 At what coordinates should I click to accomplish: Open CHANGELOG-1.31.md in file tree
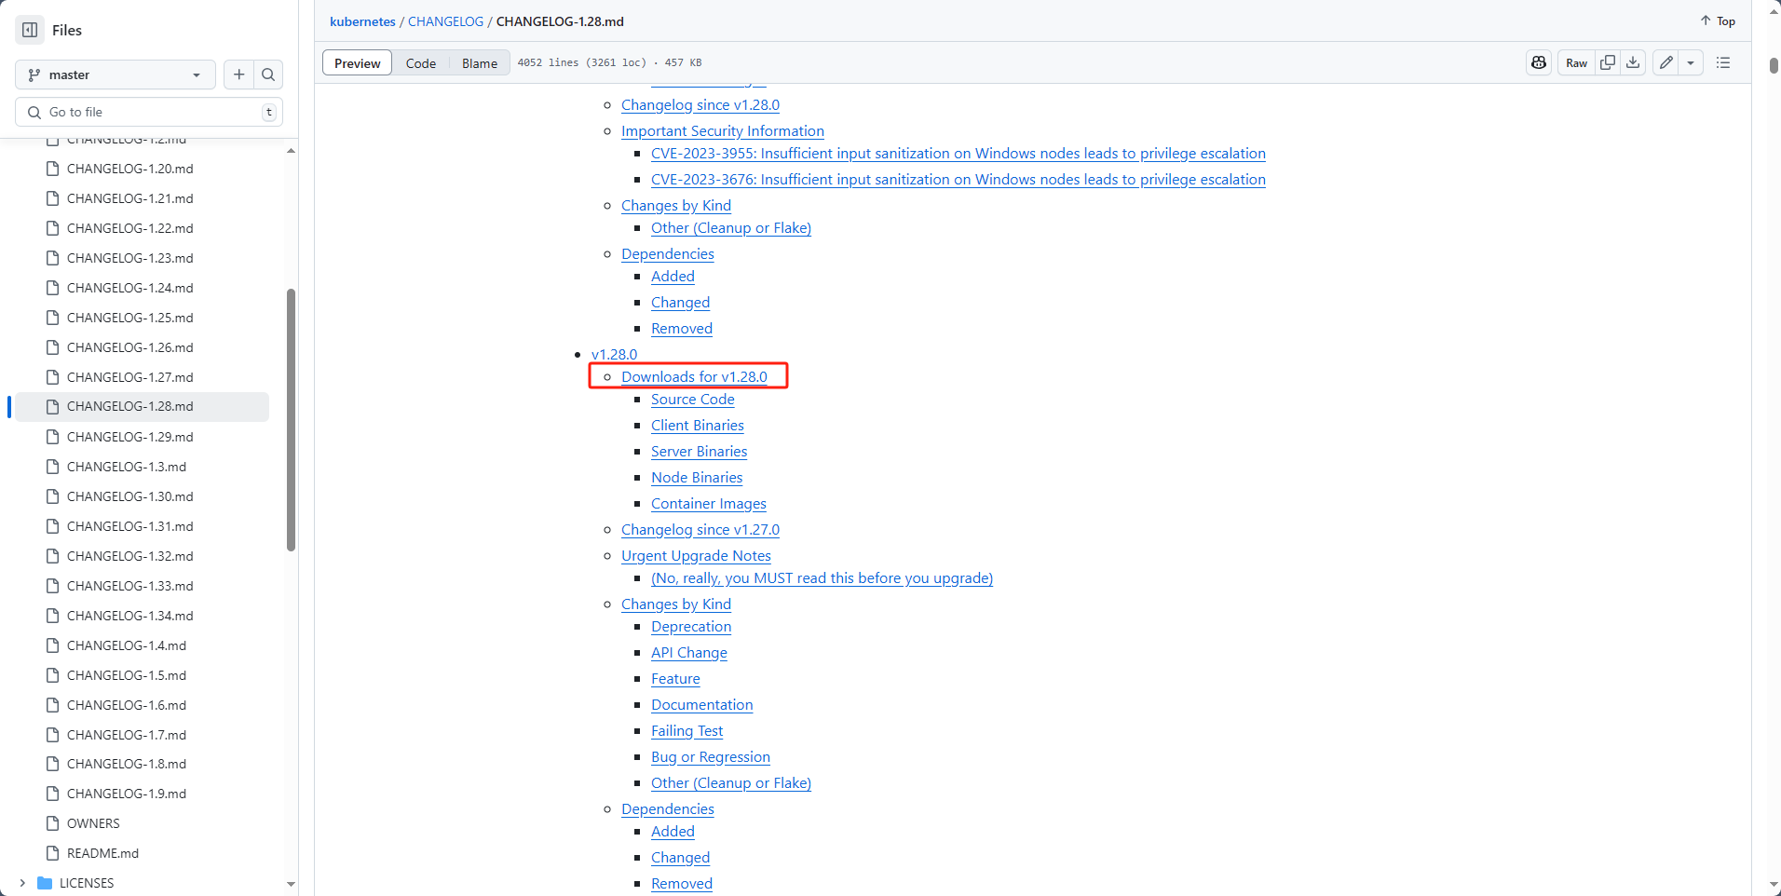130,526
